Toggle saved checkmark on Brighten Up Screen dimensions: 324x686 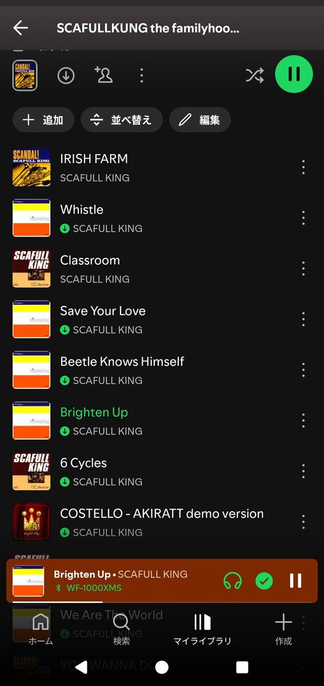click(264, 581)
